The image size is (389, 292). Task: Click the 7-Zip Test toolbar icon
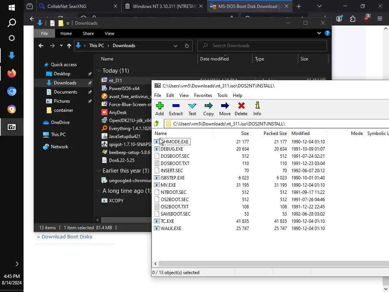192,106
